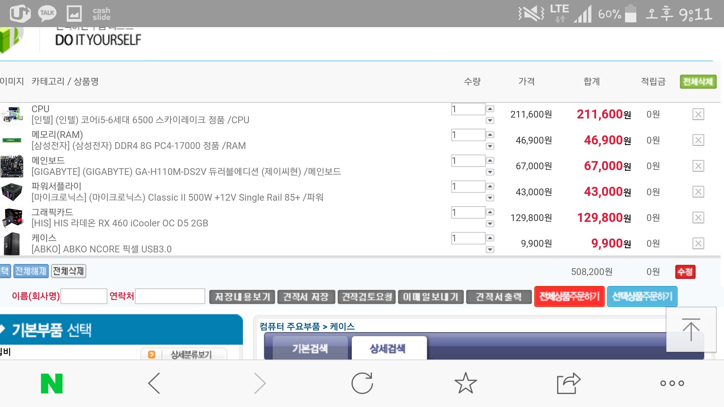Go back with the browser back arrow
The image size is (724, 407).
tap(154, 383)
